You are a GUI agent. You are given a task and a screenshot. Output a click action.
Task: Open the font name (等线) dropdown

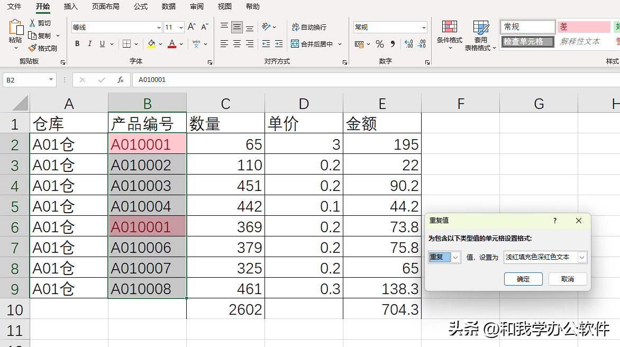point(159,28)
